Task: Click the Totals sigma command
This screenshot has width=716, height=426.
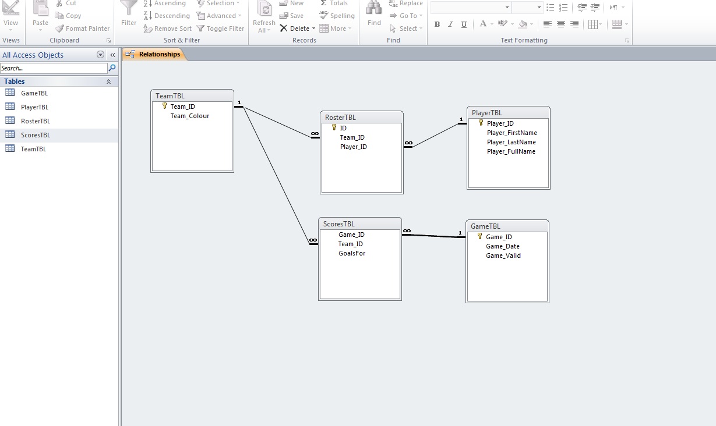Action: click(334, 3)
